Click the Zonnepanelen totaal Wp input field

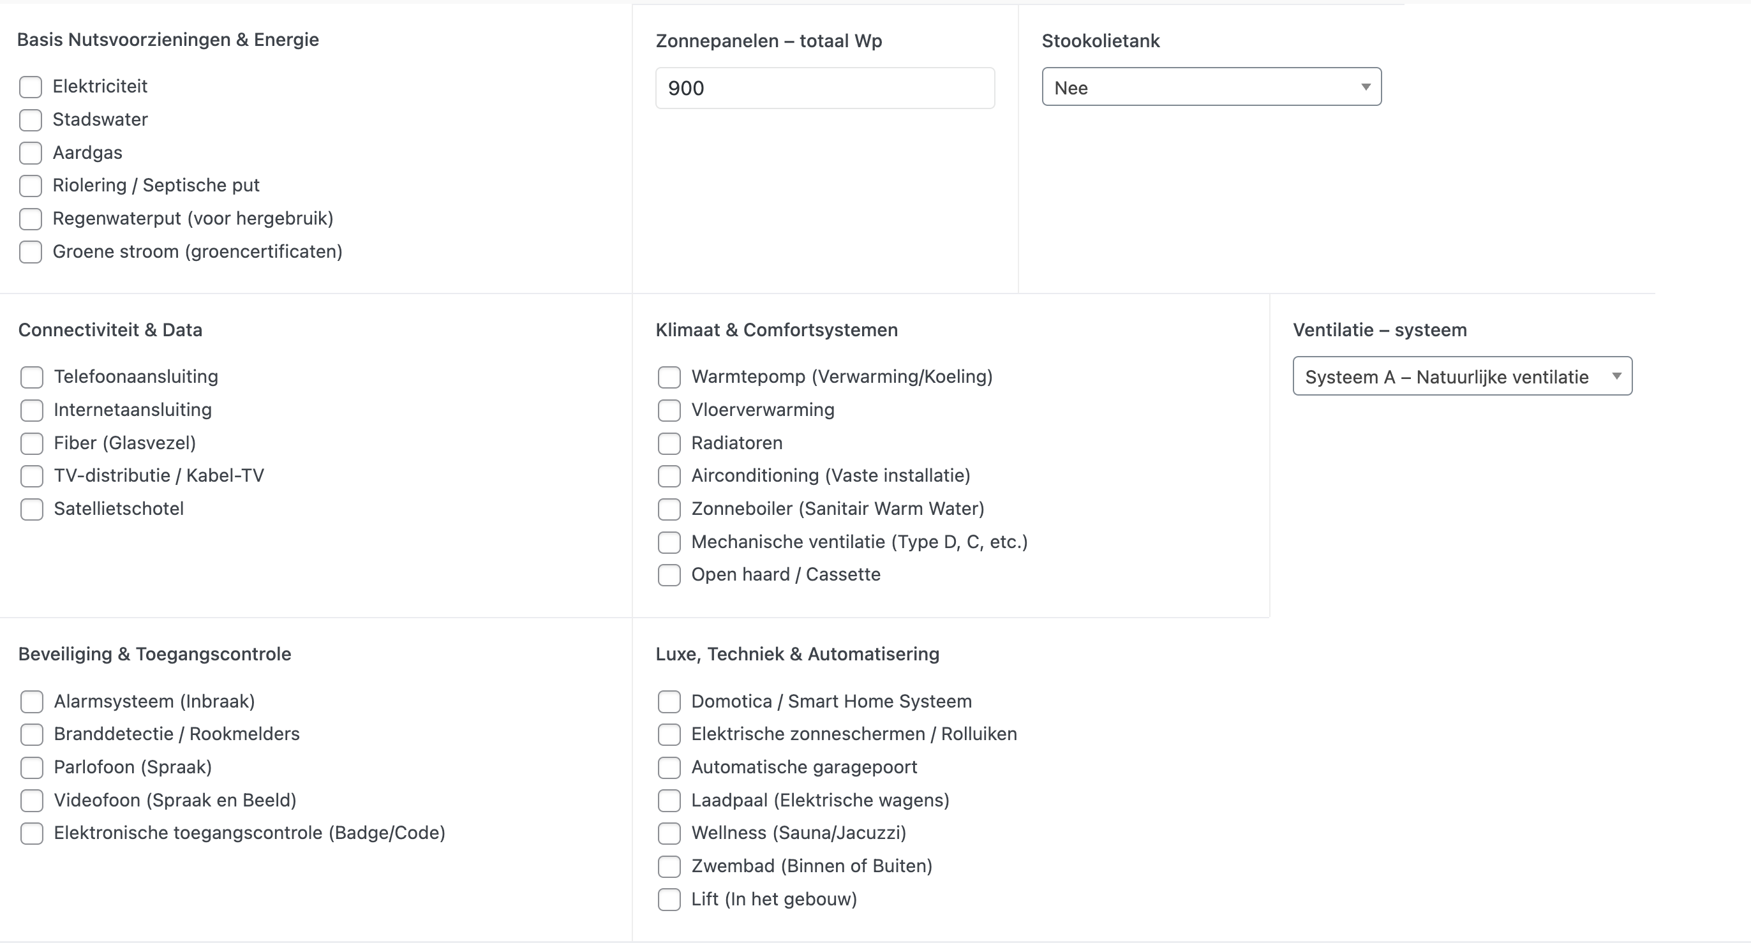[824, 88]
